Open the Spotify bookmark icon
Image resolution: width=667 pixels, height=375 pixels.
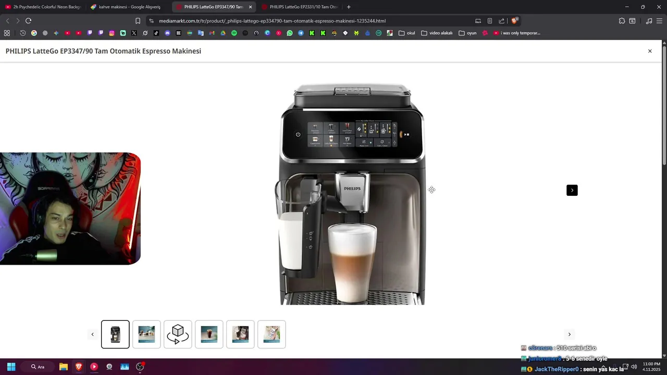click(x=234, y=33)
